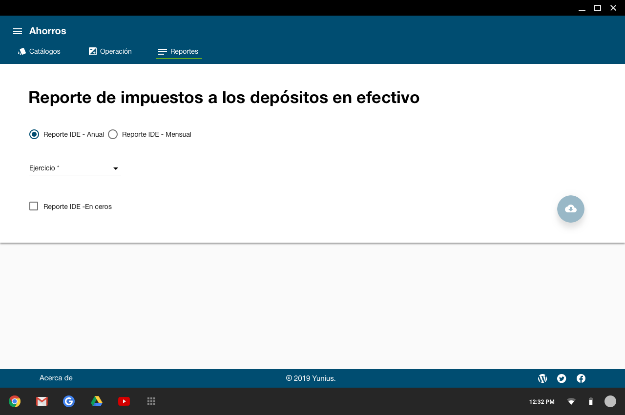The width and height of the screenshot is (625, 415).
Task: Click the Acerca de footer link
Action: [56, 378]
